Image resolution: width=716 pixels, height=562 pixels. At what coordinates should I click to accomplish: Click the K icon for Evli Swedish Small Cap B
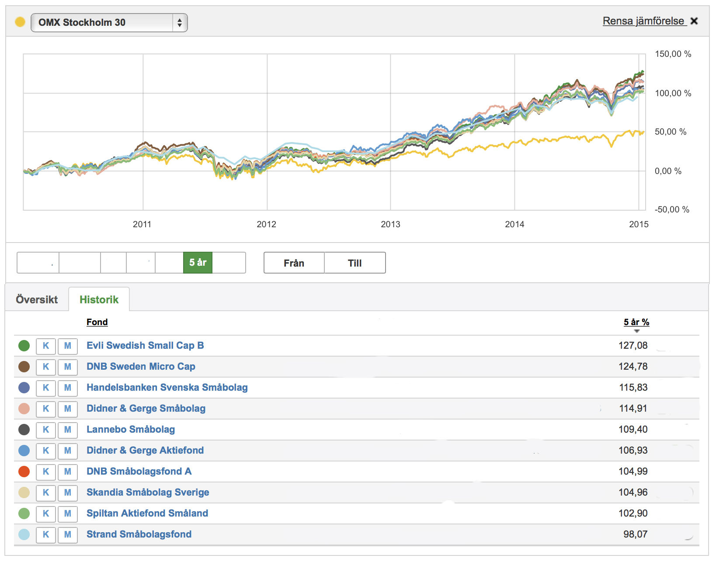coord(46,346)
